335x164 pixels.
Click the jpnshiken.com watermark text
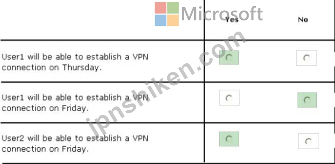166,83
